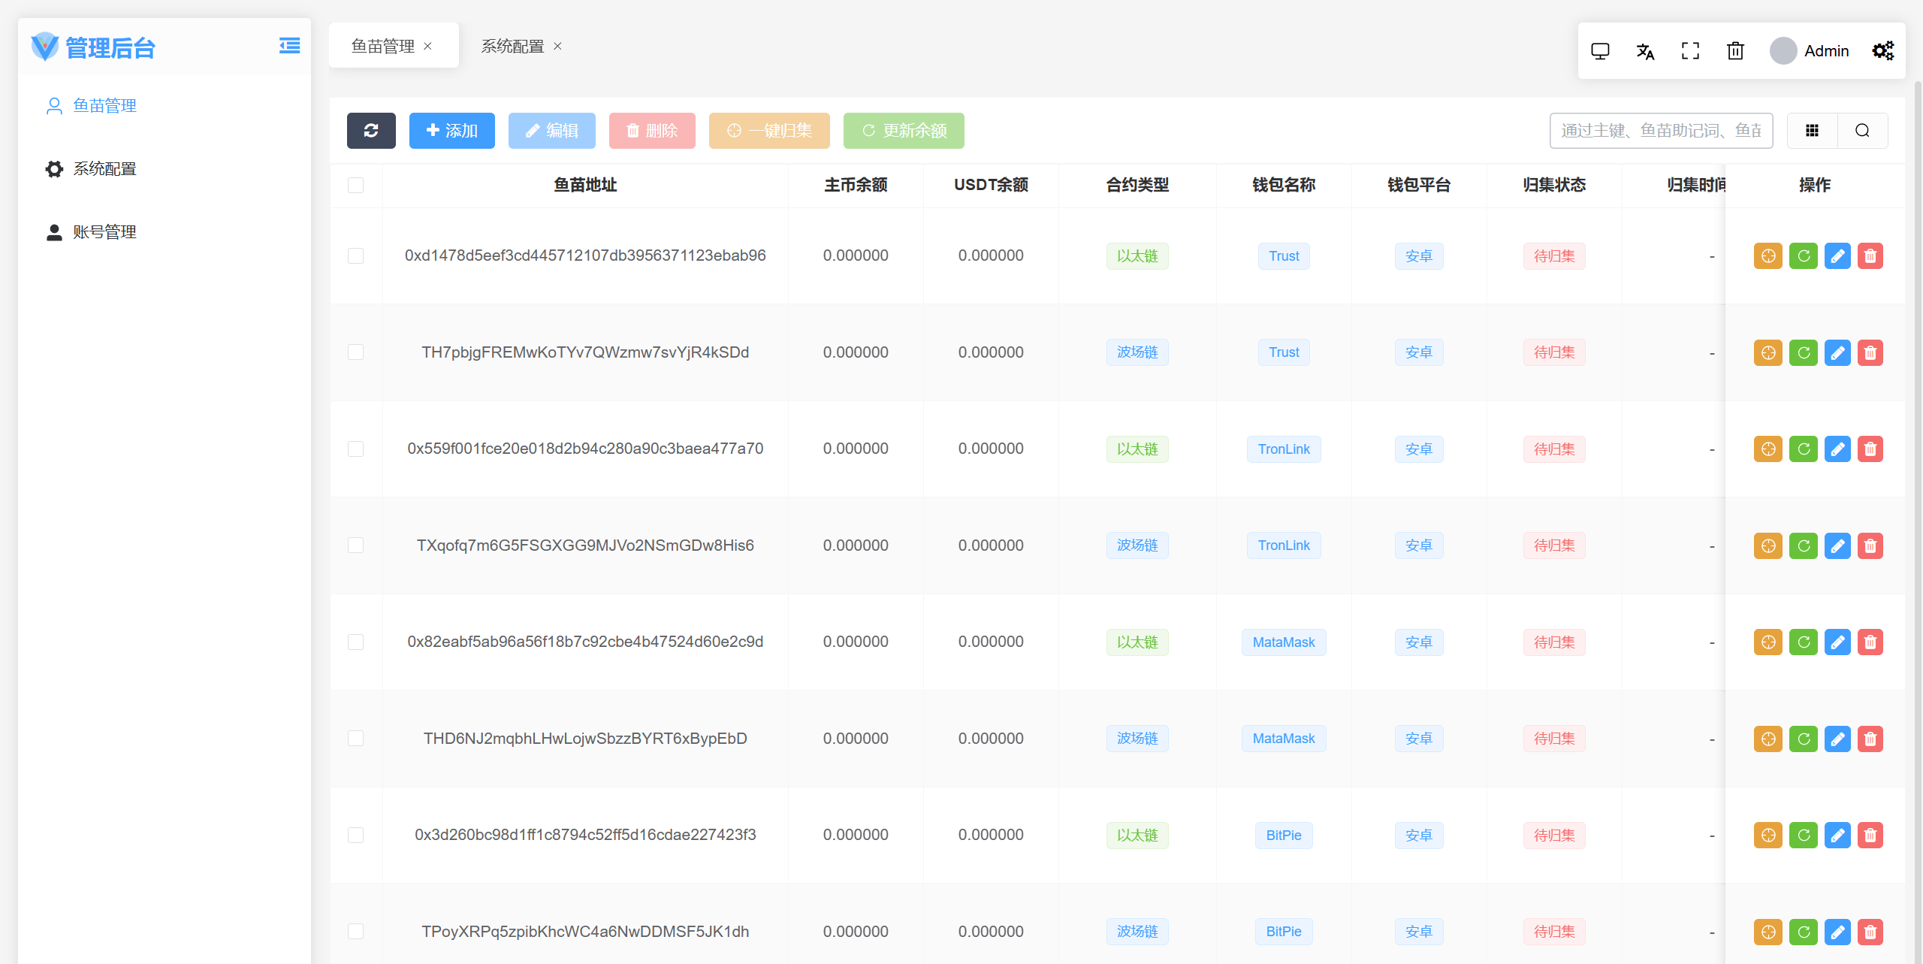Open layout settings gears icon
This screenshot has height=964, width=1923.
tap(1882, 51)
